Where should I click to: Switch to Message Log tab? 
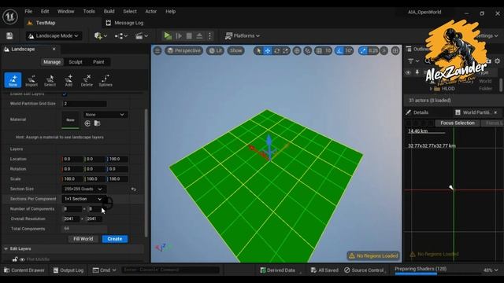pyautogui.click(x=124, y=23)
